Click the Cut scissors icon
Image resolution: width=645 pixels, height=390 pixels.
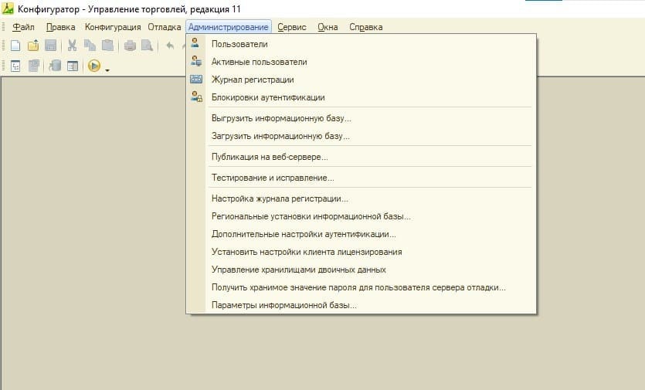point(73,46)
